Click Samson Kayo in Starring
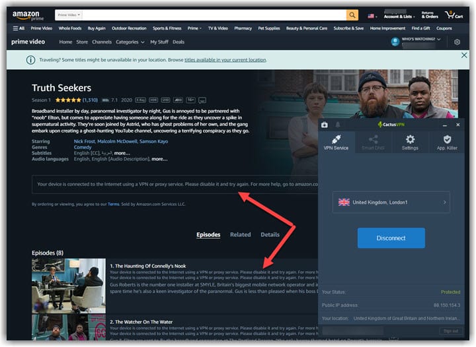The width and height of the screenshot is (476, 347). (153, 141)
